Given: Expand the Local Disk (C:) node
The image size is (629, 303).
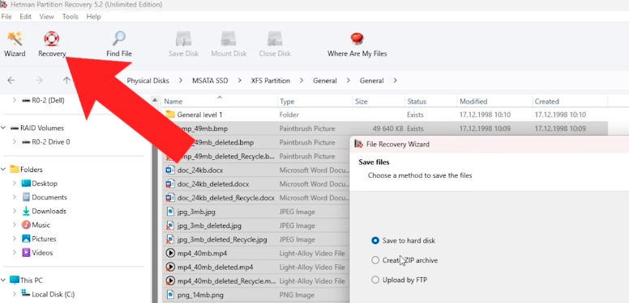Looking at the screenshot, I should [15, 294].
